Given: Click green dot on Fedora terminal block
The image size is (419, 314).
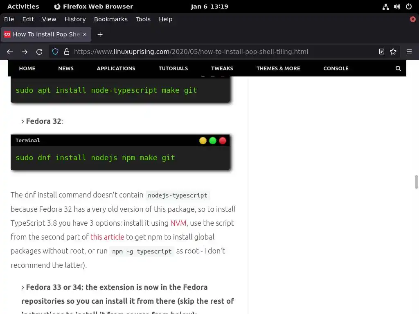Looking at the screenshot, I should coord(213,141).
